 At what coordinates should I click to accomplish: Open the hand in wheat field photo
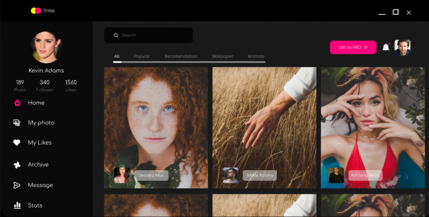tap(265, 128)
